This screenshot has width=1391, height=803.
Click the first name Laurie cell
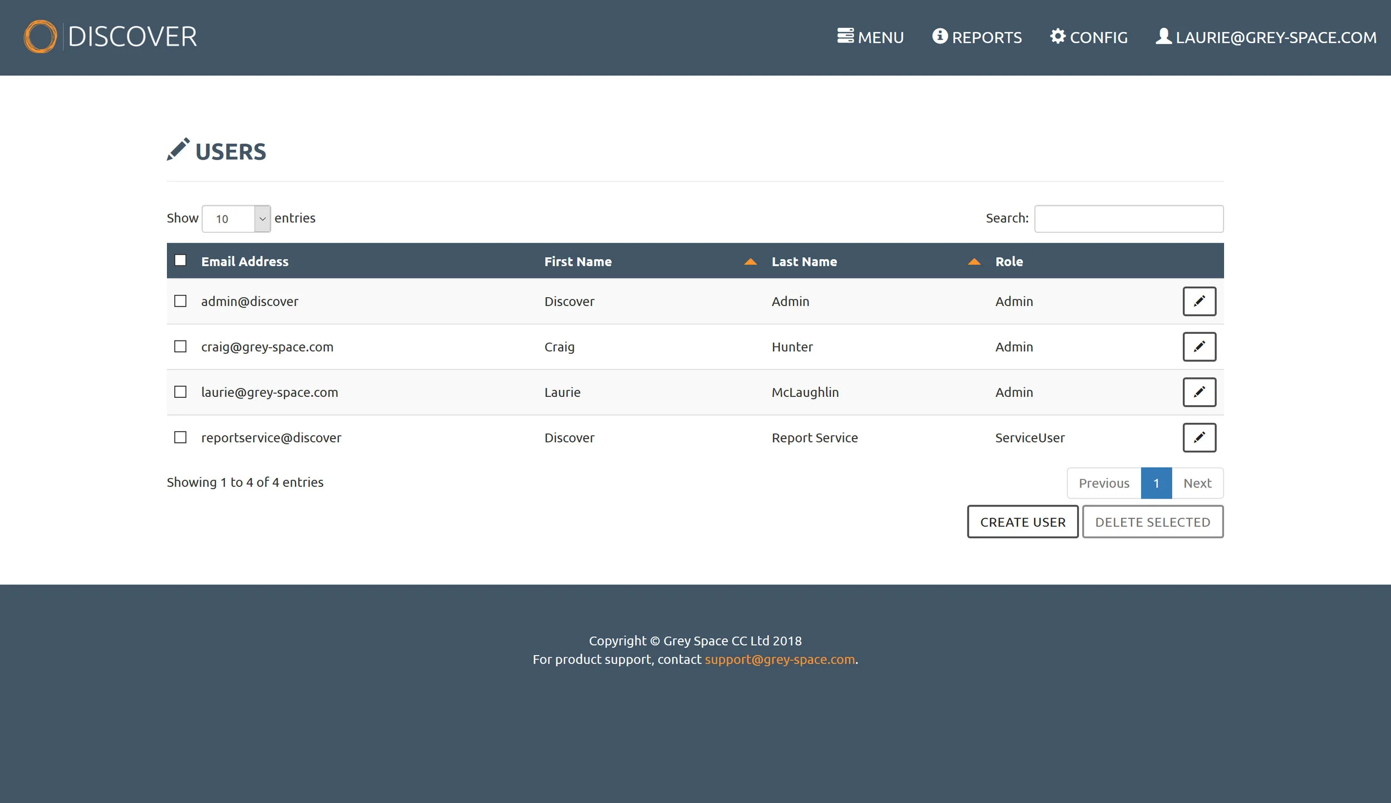pyautogui.click(x=562, y=392)
